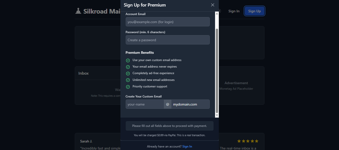Toggle the light/dark theme sun icon
Viewport: 339px width, 150px height.
220,11
